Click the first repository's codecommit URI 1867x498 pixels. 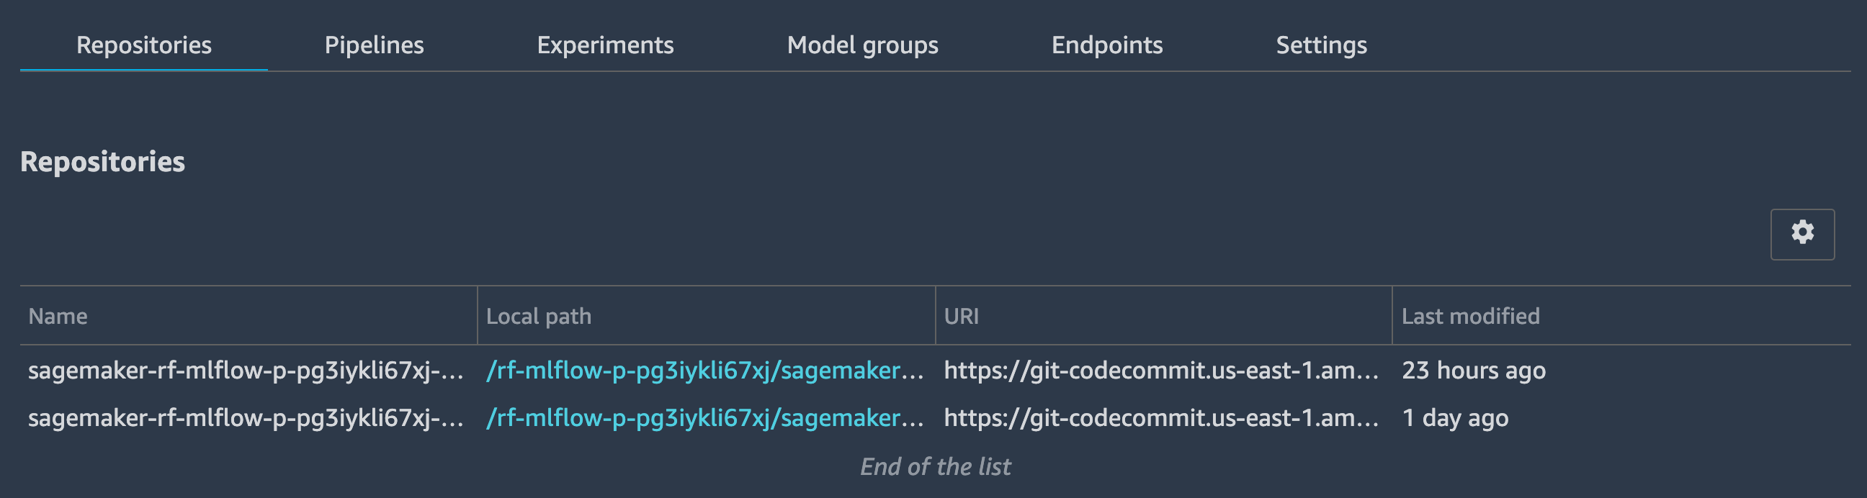(x=1161, y=371)
